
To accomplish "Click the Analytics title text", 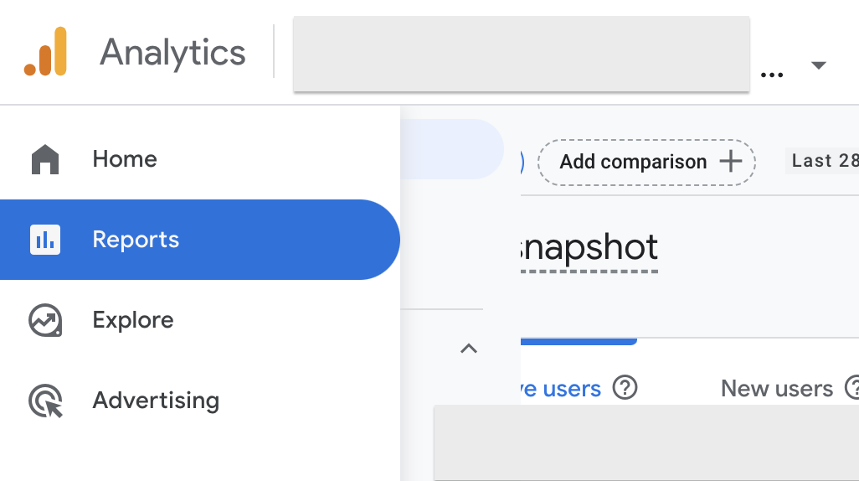I will click(172, 53).
